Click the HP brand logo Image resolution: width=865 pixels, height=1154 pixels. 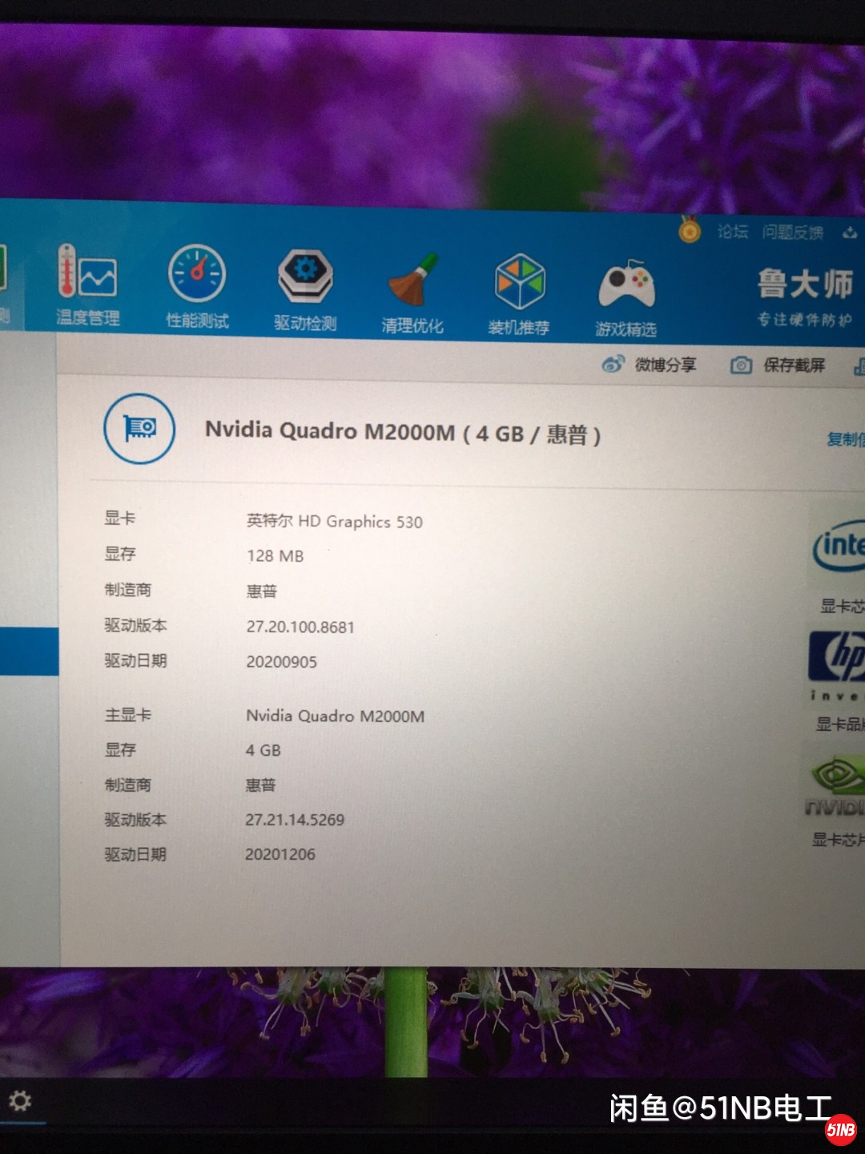[838, 656]
